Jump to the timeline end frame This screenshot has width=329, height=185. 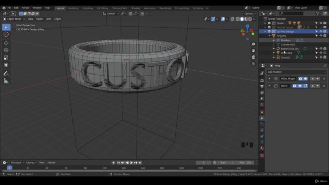tap(140, 163)
